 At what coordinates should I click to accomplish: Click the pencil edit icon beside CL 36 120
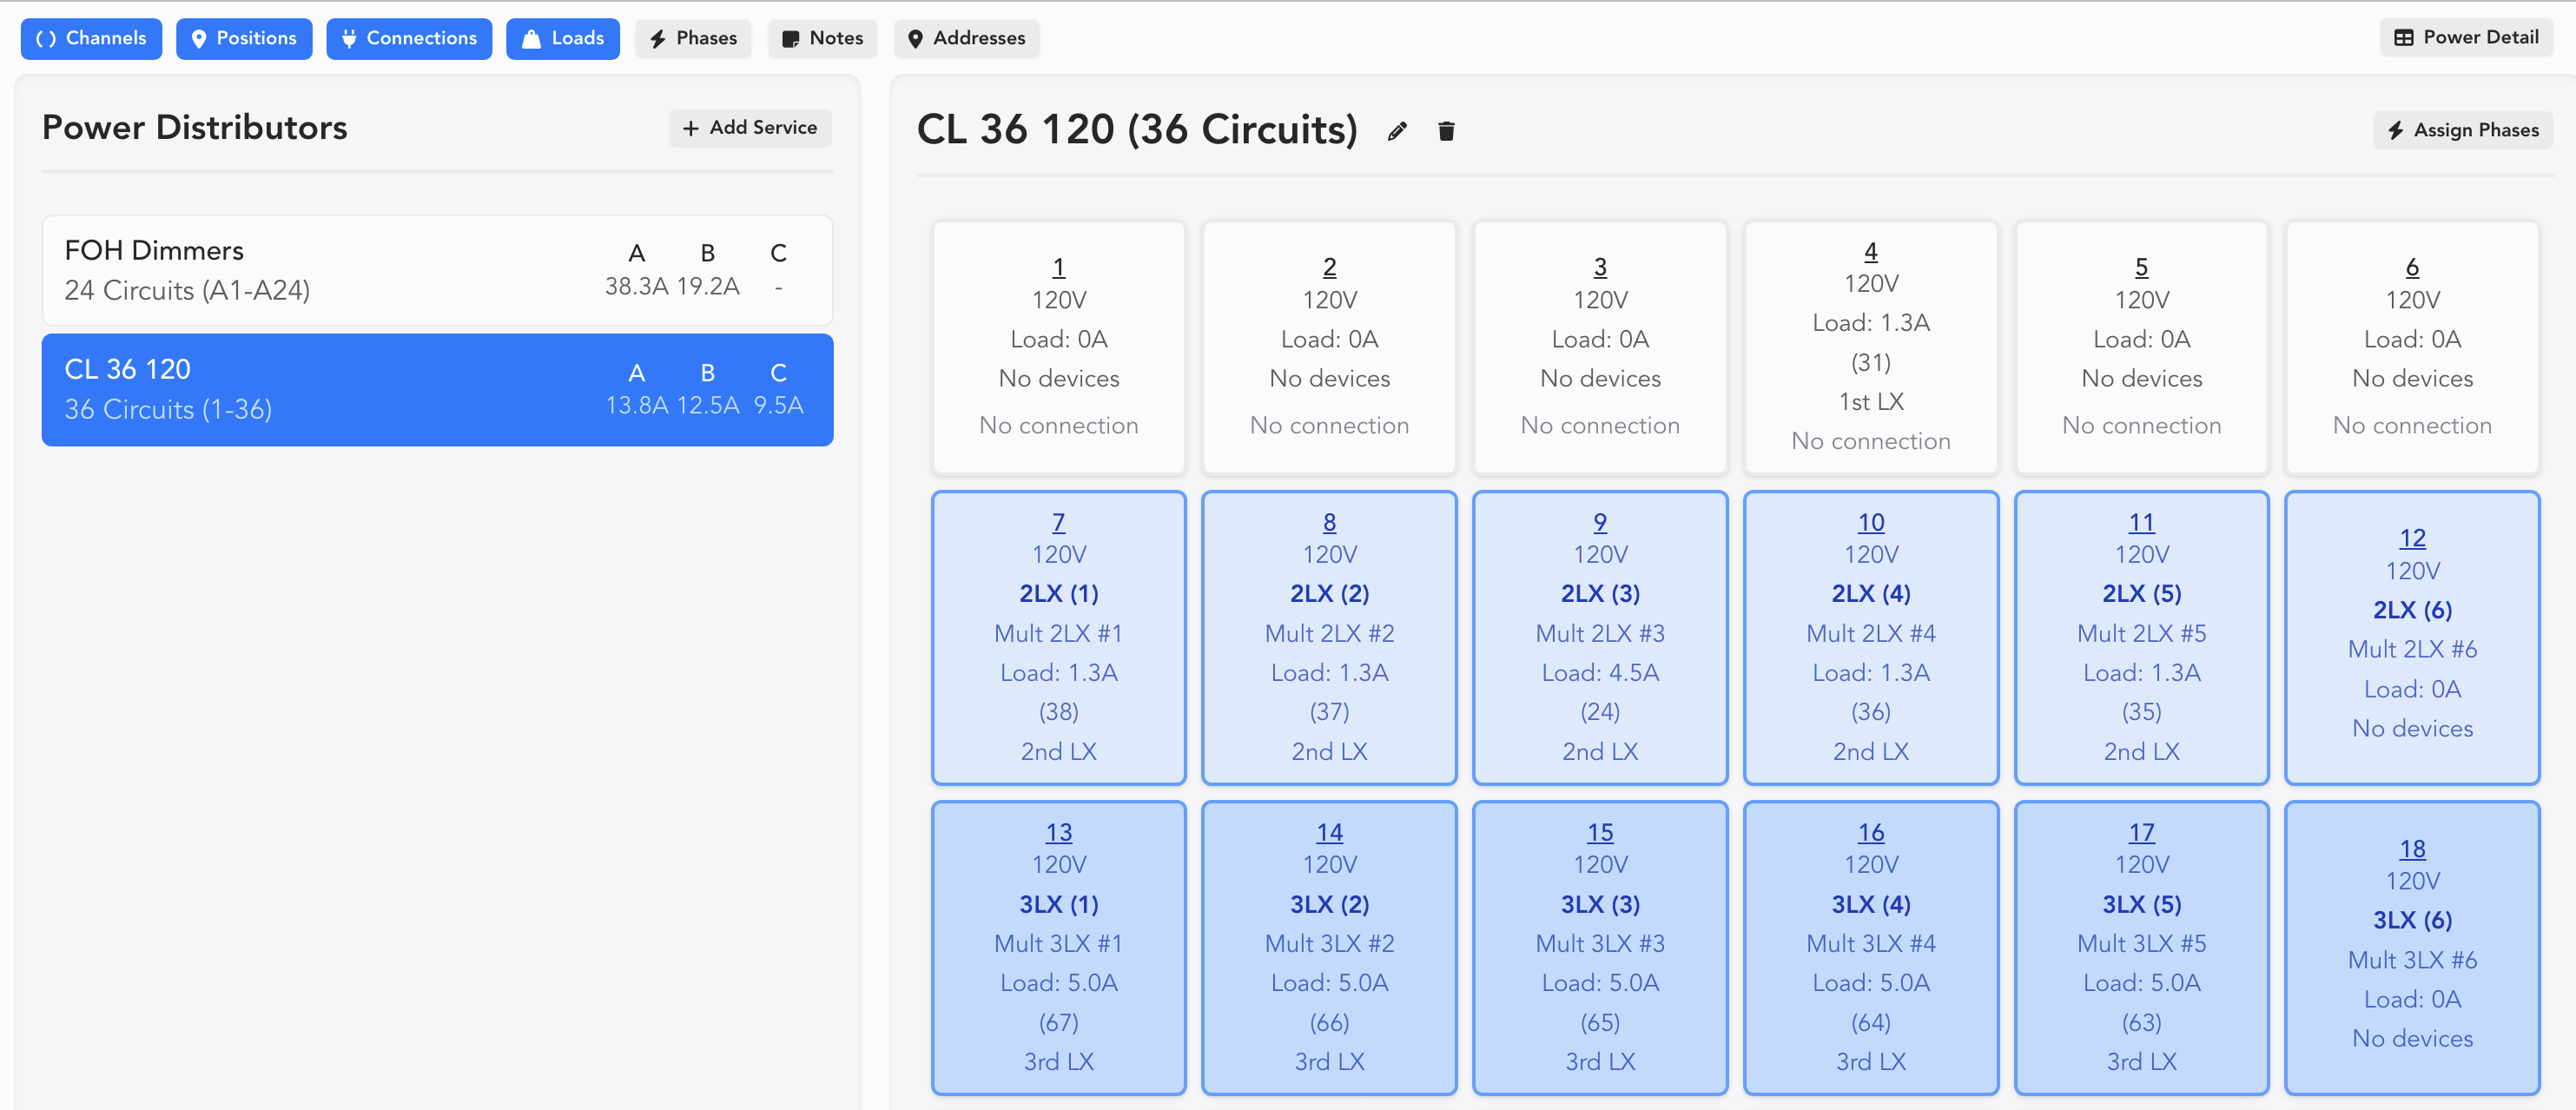coord(1397,131)
